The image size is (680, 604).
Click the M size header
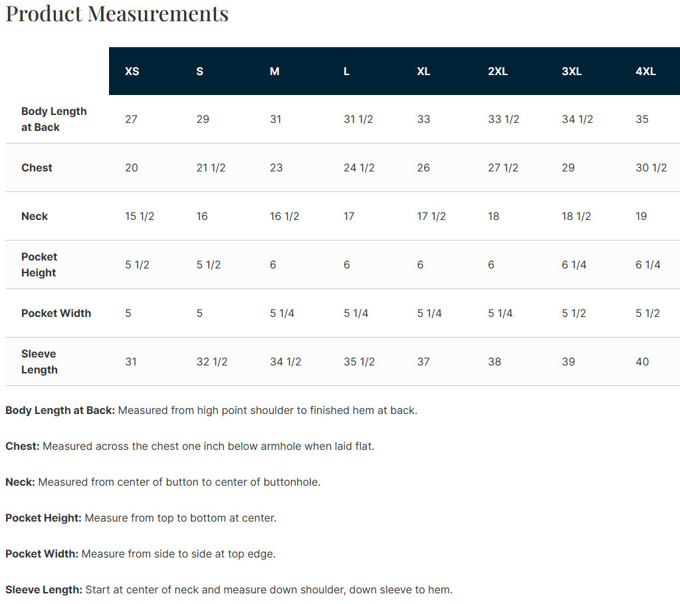(275, 72)
